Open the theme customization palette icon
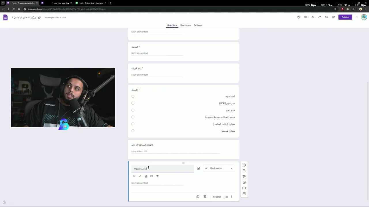Image resolution: width=369 pixels, height=207 pixels. pyautogui.click(x=299, y=17)
